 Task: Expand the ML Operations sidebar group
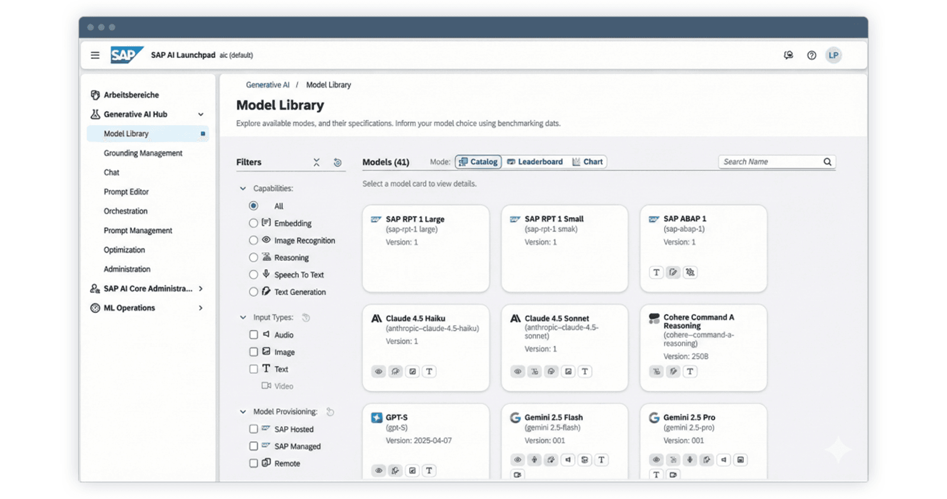201,308
